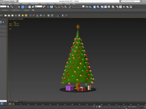Click the question mark icon in lower toolbar
This screenshot has height=109, width=146.
coord(67,15)
